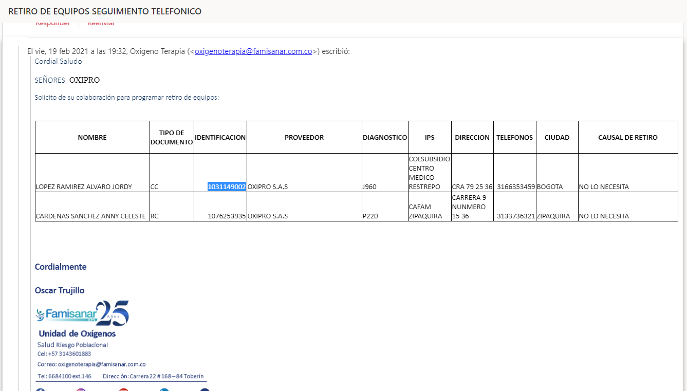Image resolution: width=687 pixels, height=391 pixels.
Task: Click OXIPRO S.A.S in Lopez Ramirez row
Action: click(268, 187)
